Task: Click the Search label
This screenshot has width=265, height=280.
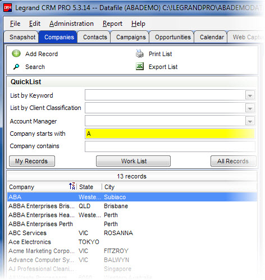Action: click(x=35, y=67)
